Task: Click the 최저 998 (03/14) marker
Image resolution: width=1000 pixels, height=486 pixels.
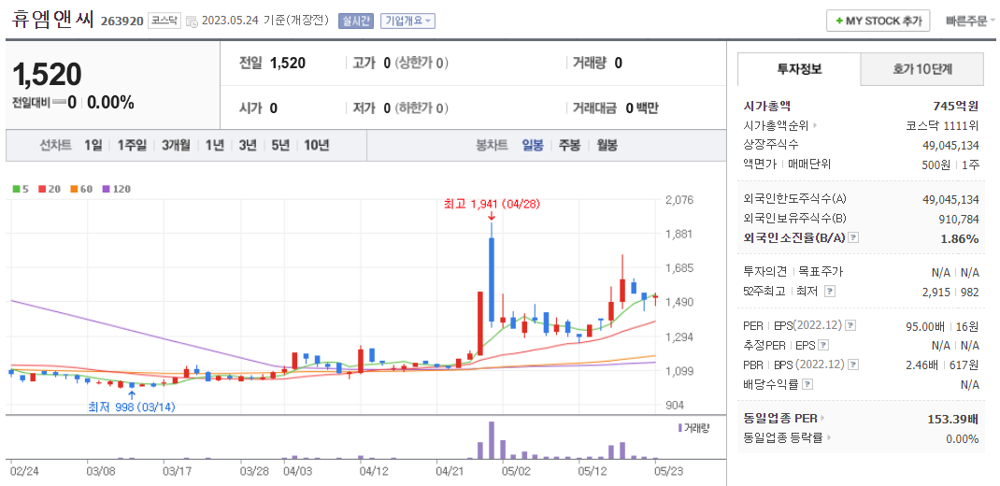Action: (x=132, y=407)
